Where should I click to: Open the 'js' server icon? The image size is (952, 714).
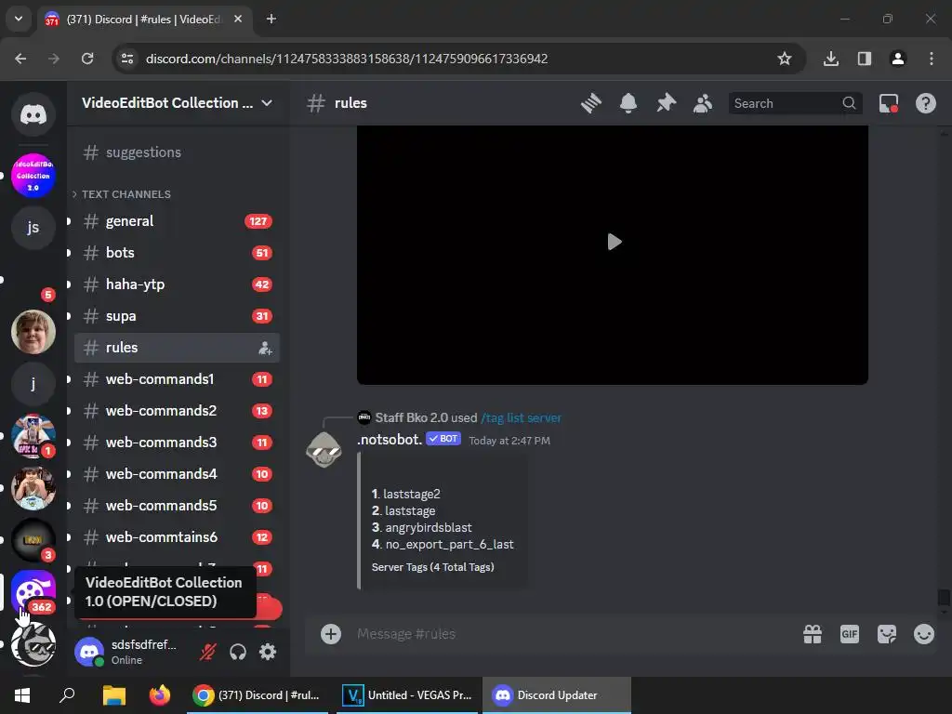tap(33, 227)
